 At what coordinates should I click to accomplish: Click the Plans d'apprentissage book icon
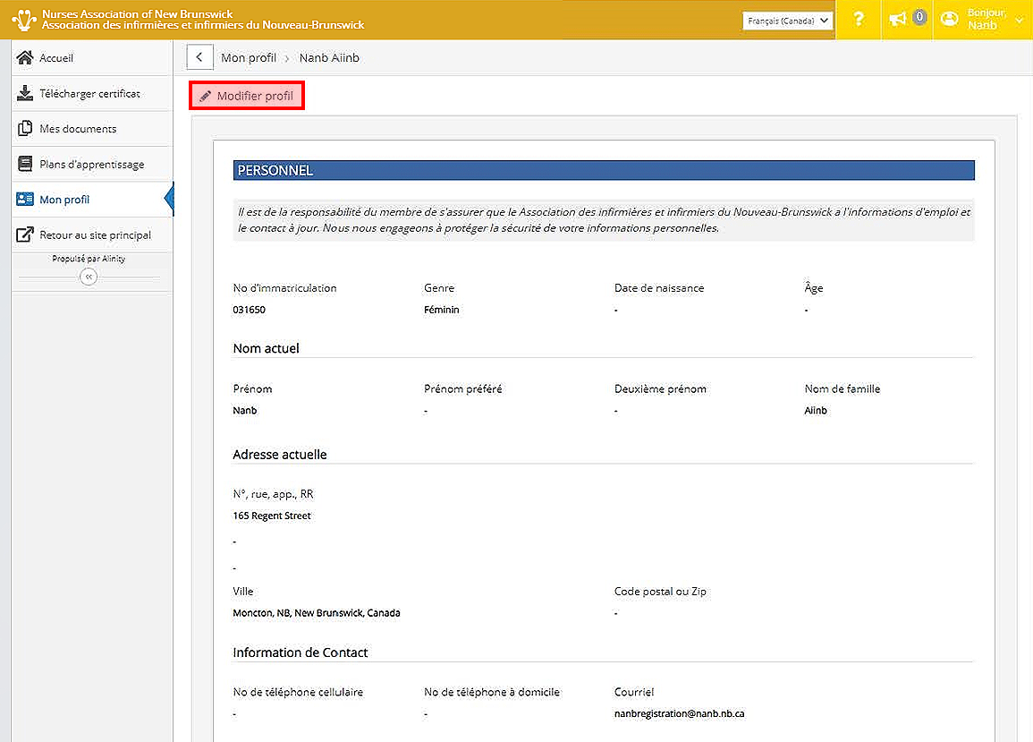25,165
